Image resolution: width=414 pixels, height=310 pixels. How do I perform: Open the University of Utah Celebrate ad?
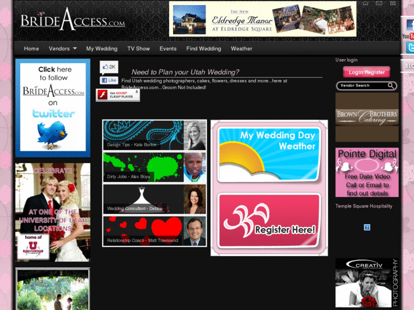click(x=53, y=212)
